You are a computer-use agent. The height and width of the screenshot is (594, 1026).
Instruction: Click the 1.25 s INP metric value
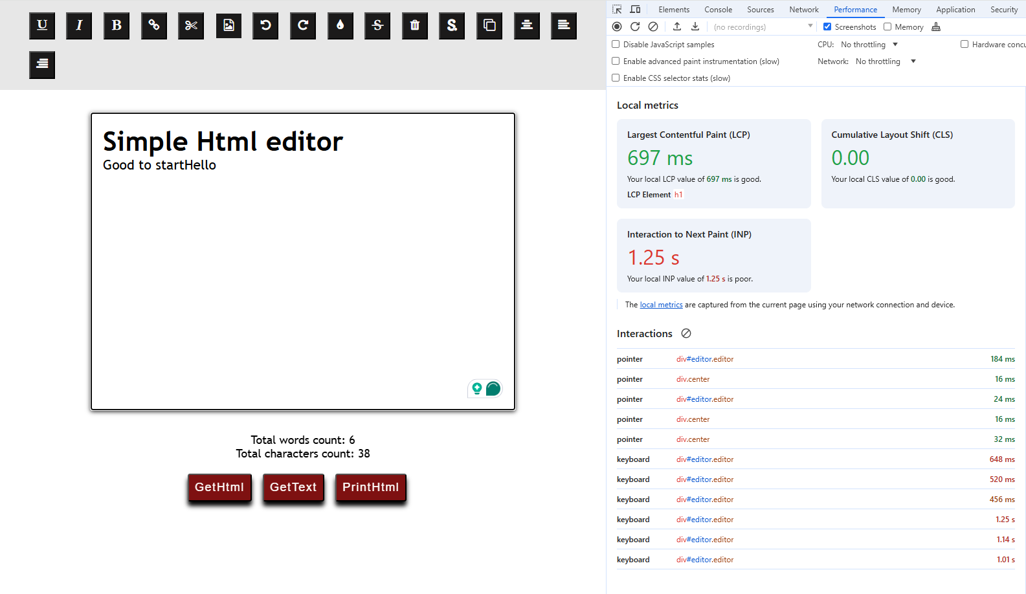(x=653, y=258)
